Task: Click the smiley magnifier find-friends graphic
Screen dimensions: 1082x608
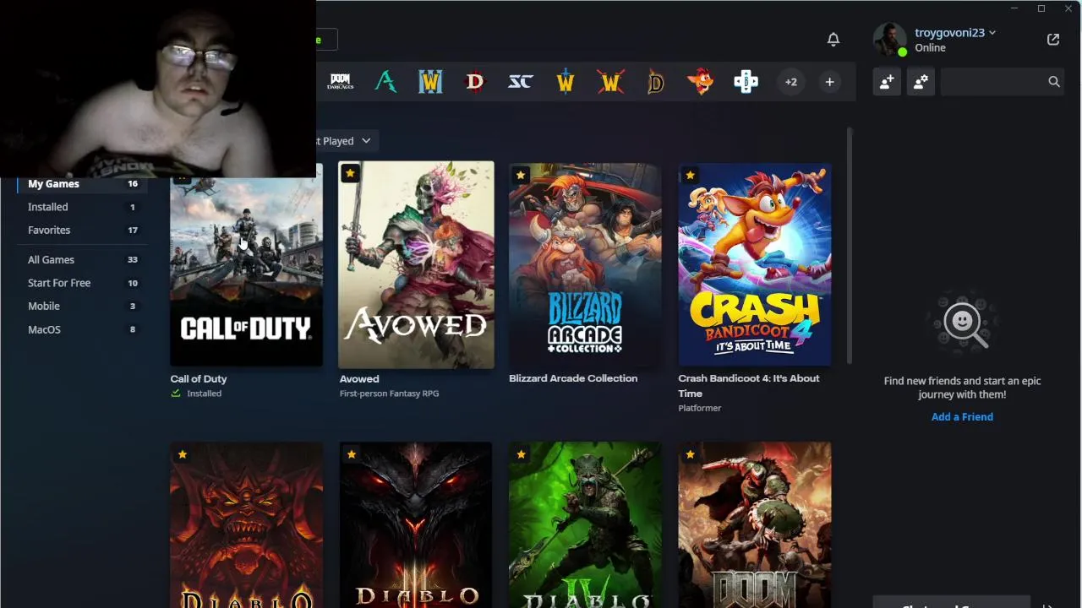Action: click(x=962, y=322)
